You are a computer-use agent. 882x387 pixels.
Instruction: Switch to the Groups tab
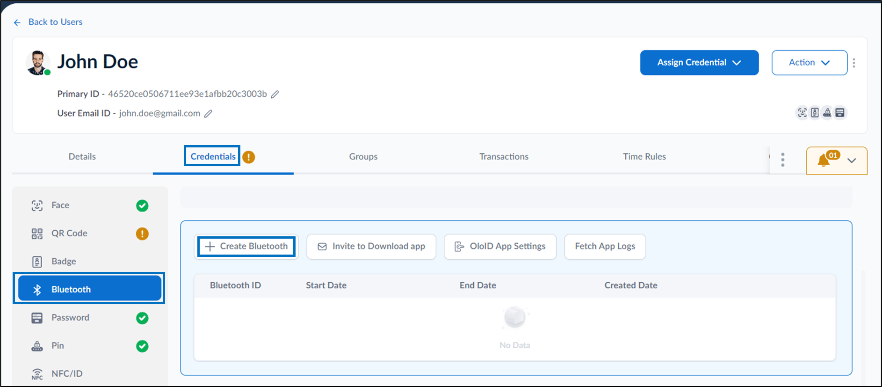click(363, 157)
